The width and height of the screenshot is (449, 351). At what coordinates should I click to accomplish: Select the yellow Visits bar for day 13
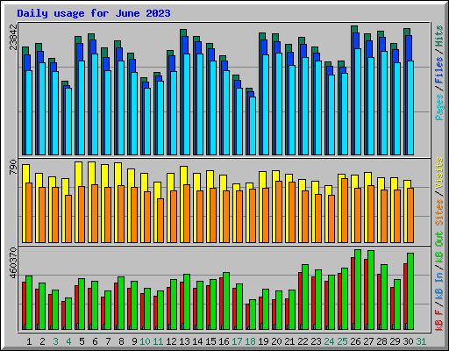[x=183, y=204]
